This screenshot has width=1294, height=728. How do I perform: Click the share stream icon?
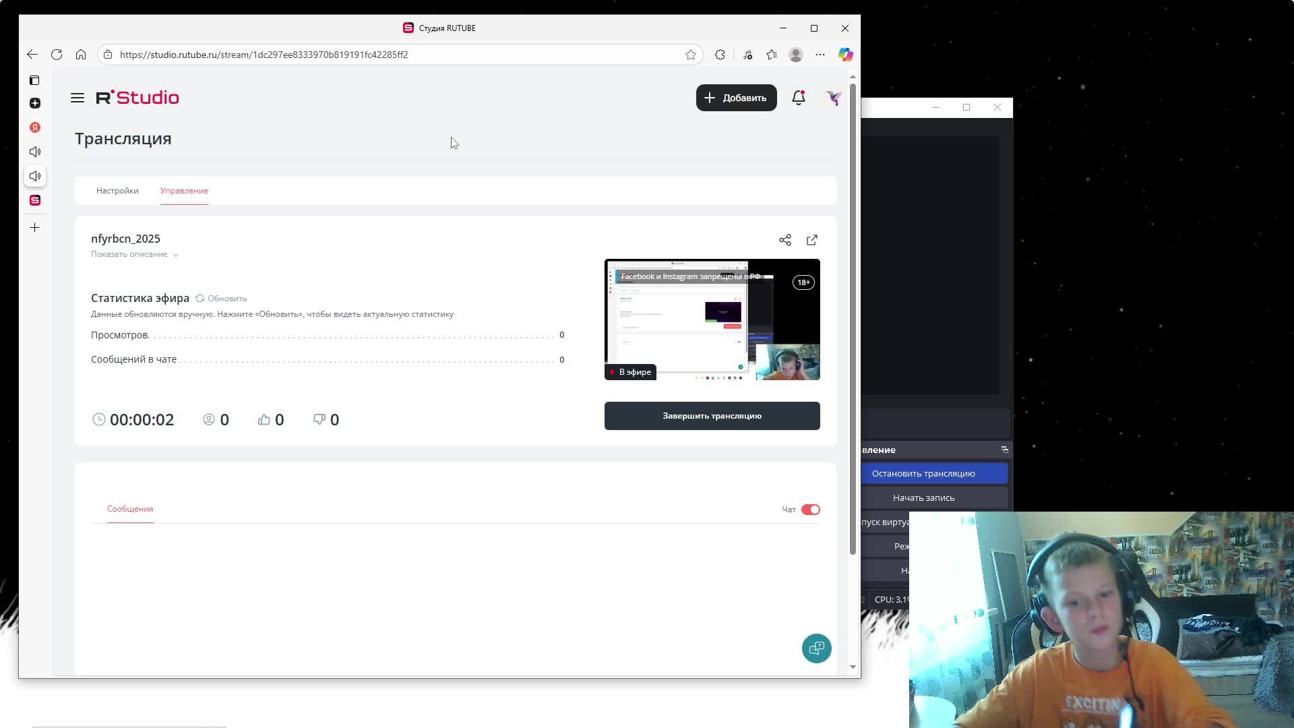tap(785, 240)
